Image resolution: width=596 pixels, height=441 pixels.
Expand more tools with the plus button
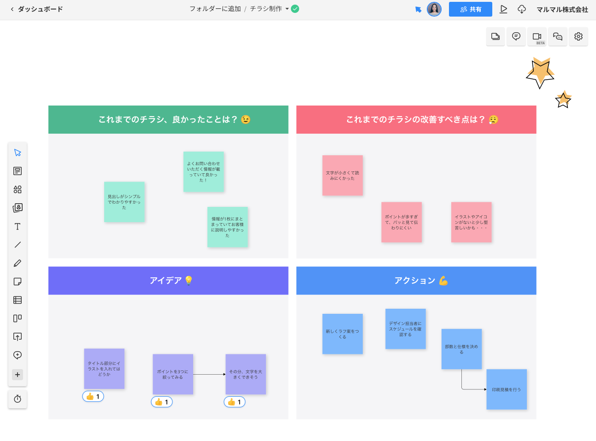[x=18, y=375]
